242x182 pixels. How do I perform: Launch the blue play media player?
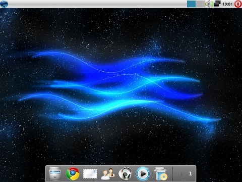click(x=143, y=173)
